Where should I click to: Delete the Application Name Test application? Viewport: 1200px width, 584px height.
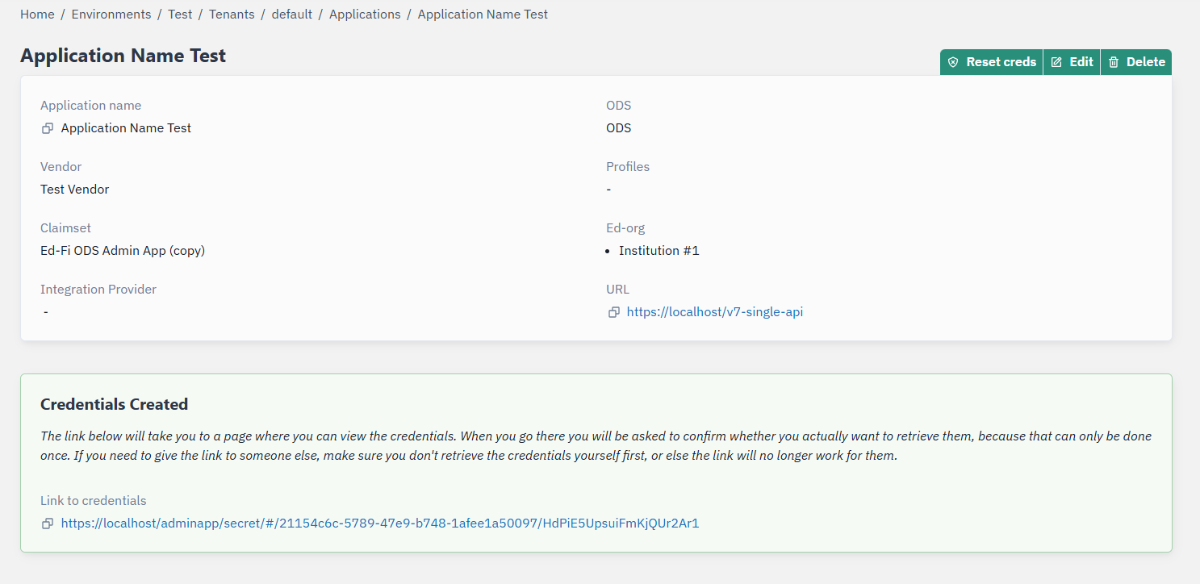coord(1136,61)
